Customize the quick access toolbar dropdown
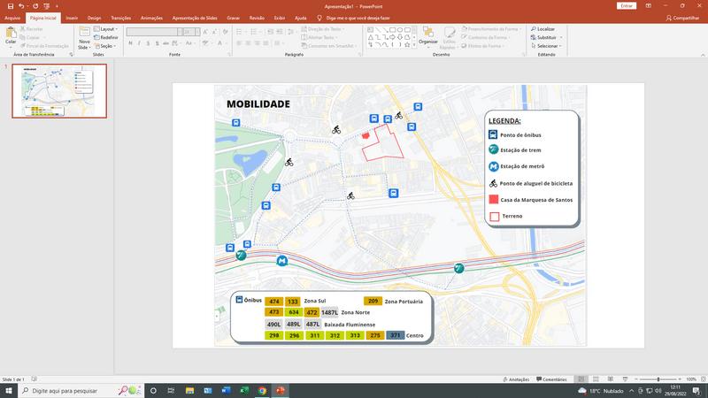Screen dimensions: 708x398 pos(57,6)
